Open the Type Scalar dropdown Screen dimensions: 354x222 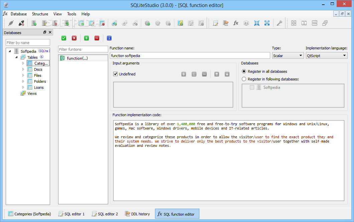pyautogui.click(x=288, y=55)
